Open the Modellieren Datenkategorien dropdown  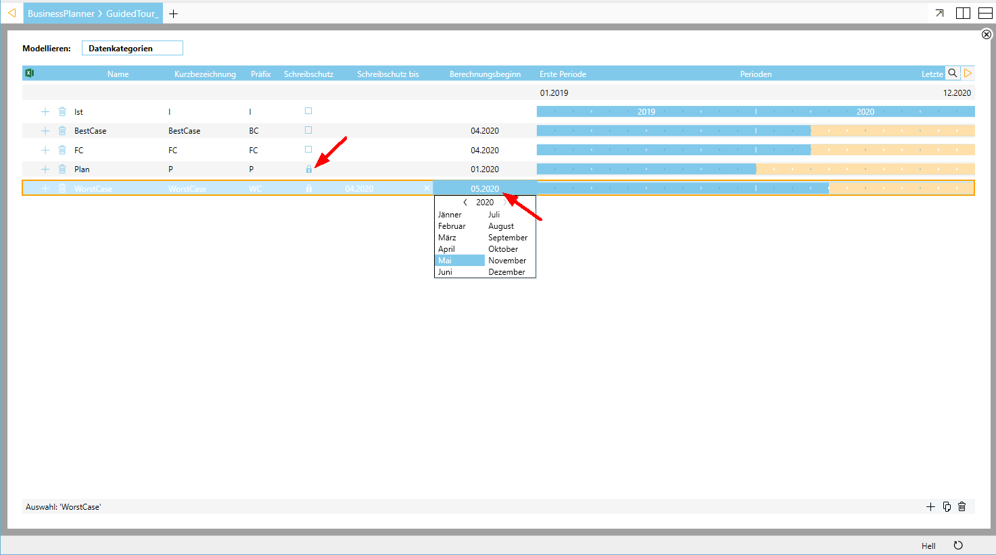pos(133,48)
